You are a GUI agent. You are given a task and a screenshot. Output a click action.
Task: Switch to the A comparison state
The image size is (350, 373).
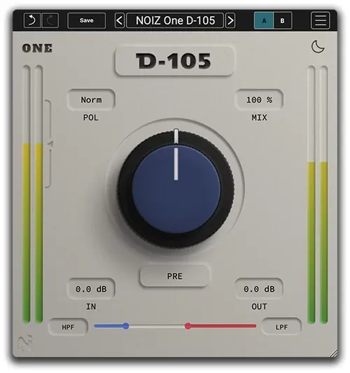264,21
